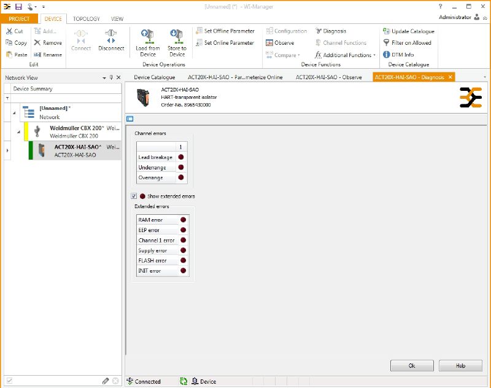Open the Diagnosis function
Image resolution: width=491 pixels, height=388 pixels.
click(331, 31)
